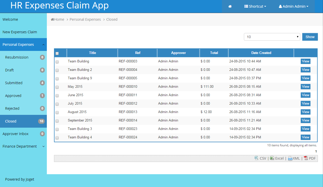
Task: Click the CSV export icon
Action: click(x=256, y=158)
